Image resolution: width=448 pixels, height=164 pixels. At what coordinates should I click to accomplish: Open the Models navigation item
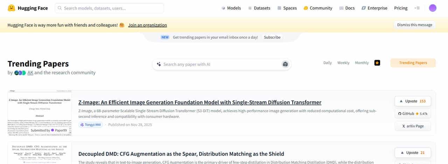coord(231,8)
